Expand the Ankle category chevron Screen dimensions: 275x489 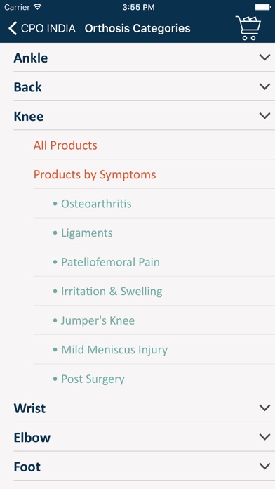264,58
